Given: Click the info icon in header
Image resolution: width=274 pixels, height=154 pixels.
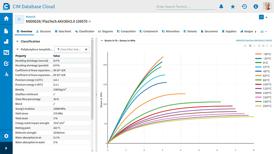Looking at the screenshot, I should coord(256,7).
